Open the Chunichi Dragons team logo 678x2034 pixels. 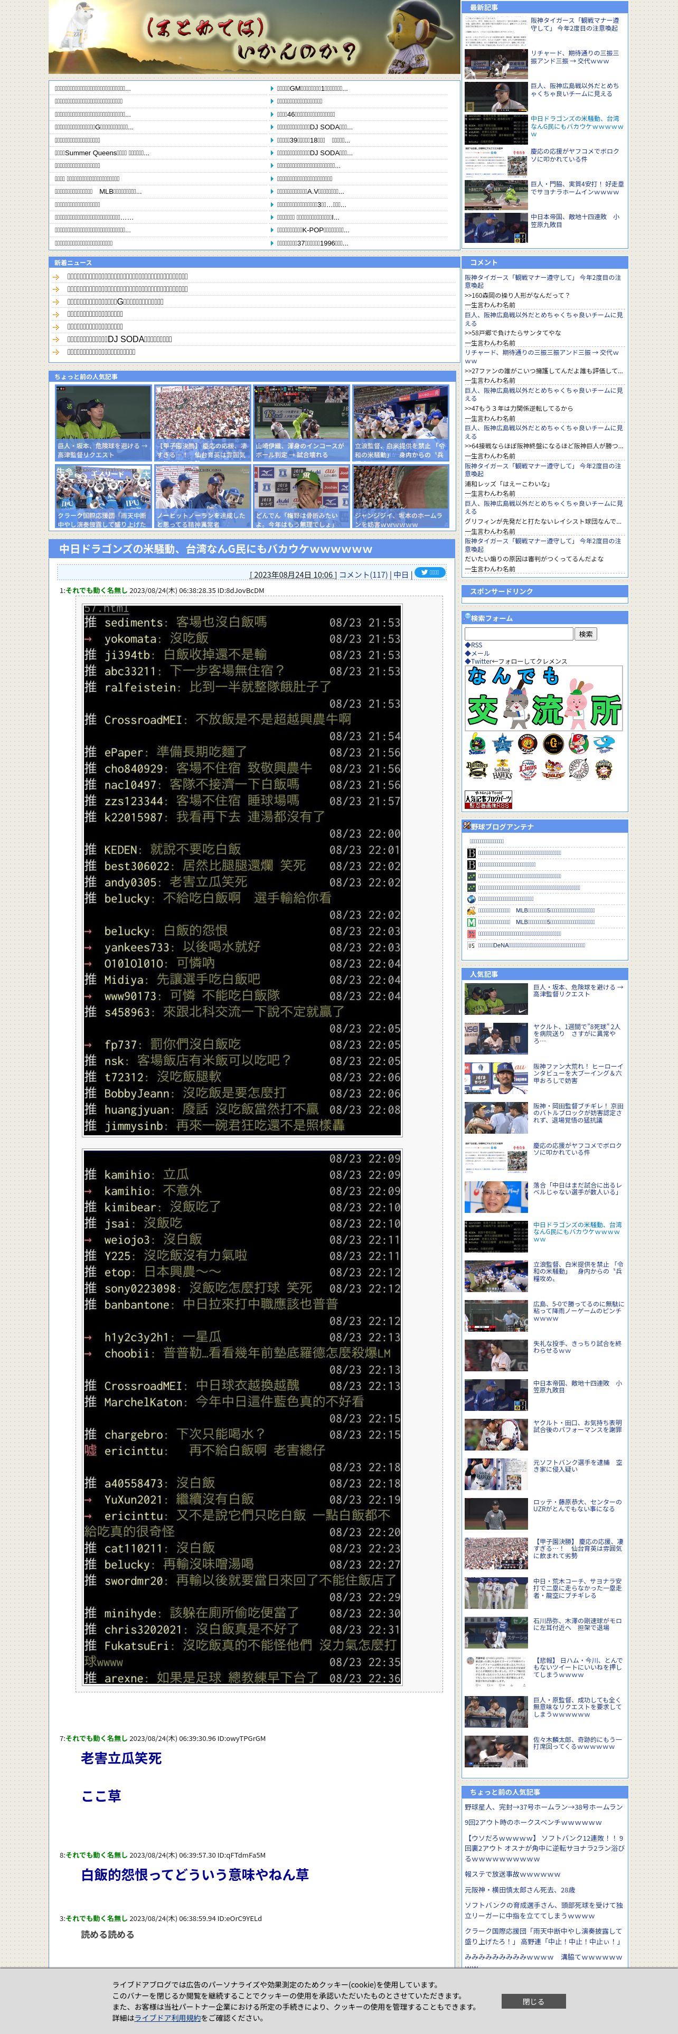604,743
